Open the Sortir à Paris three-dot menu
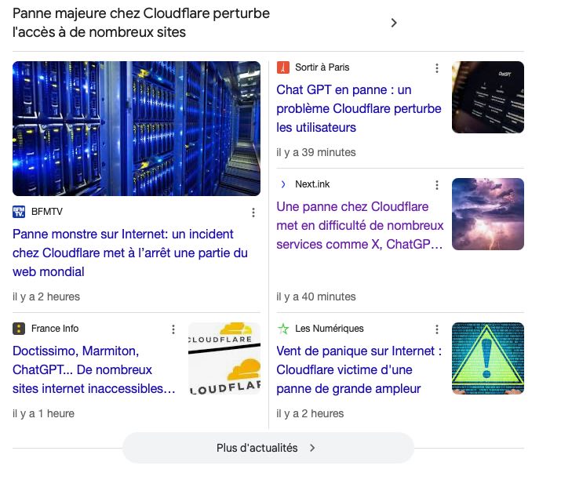This screenshot has height=480, width=561. tap(437, 68)
